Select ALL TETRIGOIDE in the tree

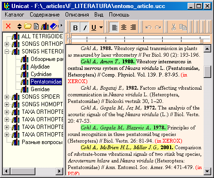42,36
